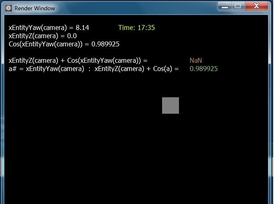Click the "xEntityZ(camera) + Cos(a) =" expression
274x204 pixels.
pyautogui.click(x=137, y=69)
